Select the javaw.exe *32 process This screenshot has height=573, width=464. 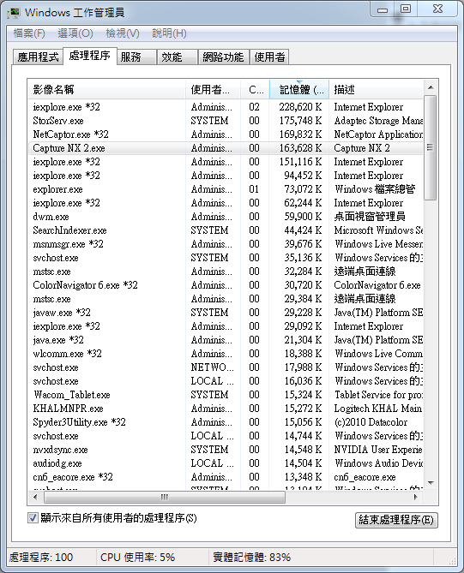click(x=226, y=313)
